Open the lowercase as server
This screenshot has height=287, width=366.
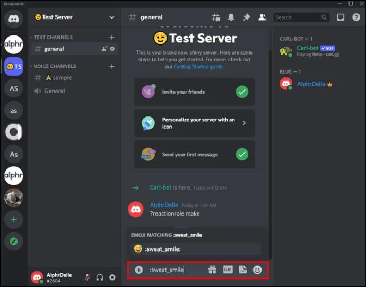point(14,111)
